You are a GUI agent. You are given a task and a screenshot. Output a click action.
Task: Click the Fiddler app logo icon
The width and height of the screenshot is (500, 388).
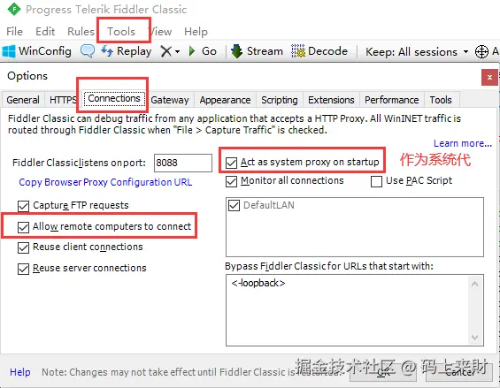pos(13,9)
